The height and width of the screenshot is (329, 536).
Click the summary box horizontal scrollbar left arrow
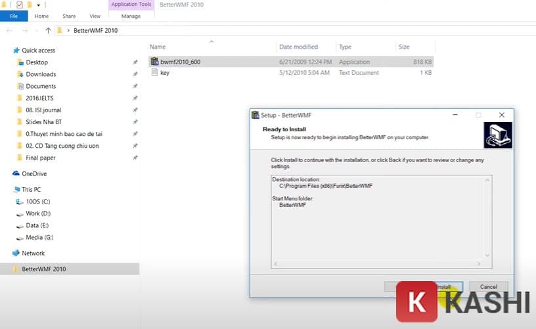(x=276, y=264)
